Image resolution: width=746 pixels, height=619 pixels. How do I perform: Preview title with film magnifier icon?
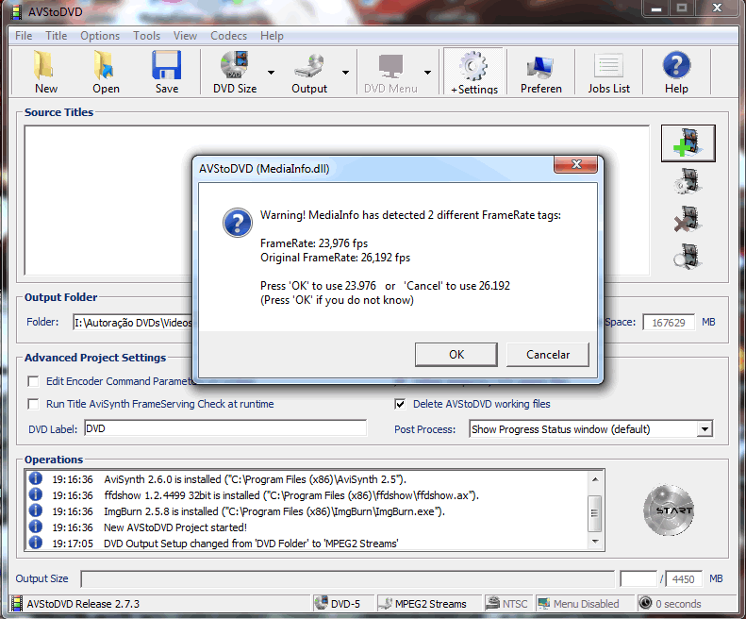[x=688, y=256]
